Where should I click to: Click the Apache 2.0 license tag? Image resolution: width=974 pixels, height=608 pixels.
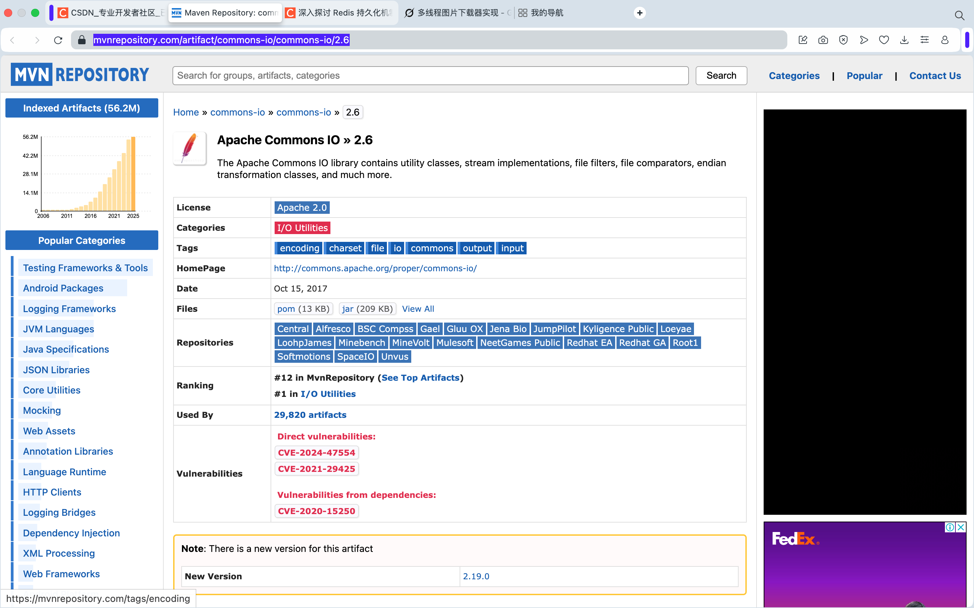tap(302, 207)
